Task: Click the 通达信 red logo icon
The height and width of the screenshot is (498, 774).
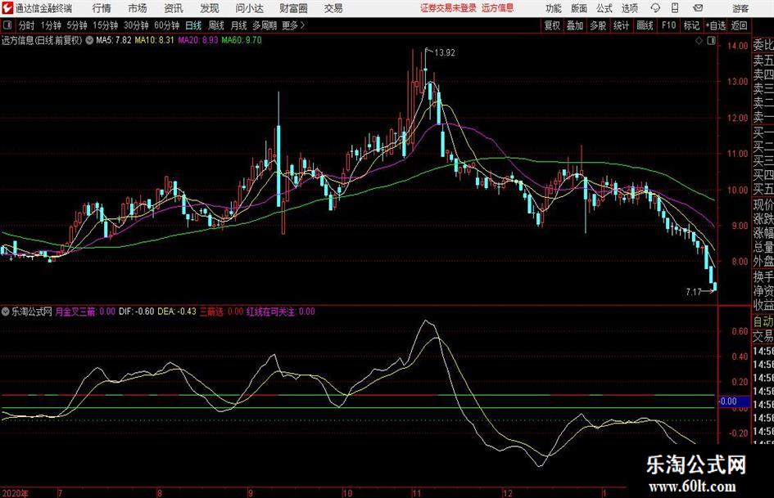Action: pos(7,8)
